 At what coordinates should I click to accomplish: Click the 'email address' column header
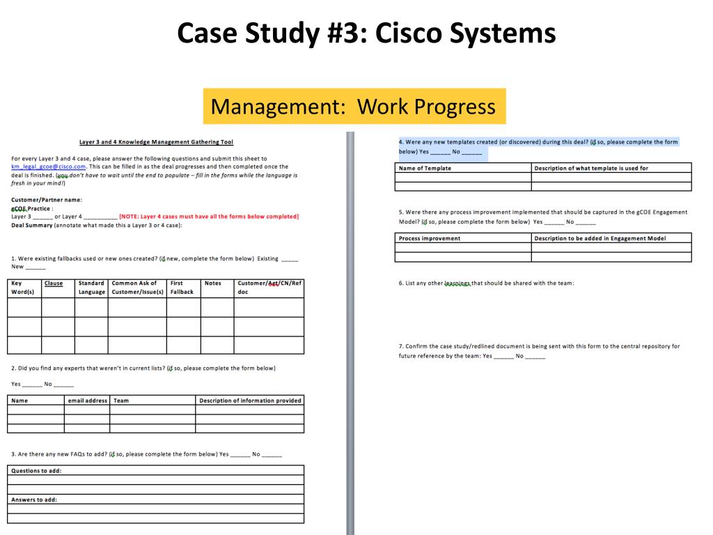click(87, 401)
